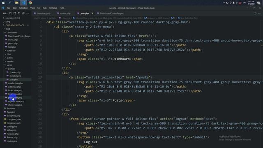This screenshot has width=263, height=148.
Task: Open the View menu
Action: [x=32, y=8]
